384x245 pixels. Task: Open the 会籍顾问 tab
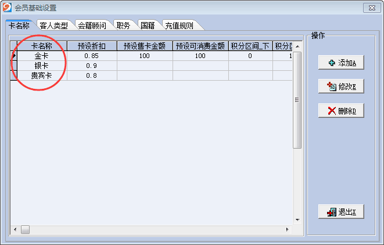(x=92, y=26)
